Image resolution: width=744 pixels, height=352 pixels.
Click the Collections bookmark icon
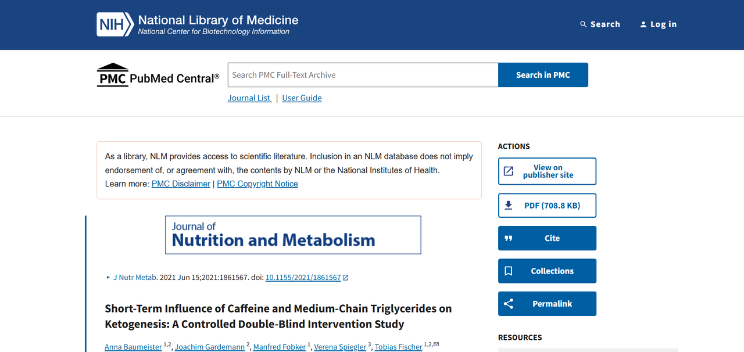[x=509, y=271]
